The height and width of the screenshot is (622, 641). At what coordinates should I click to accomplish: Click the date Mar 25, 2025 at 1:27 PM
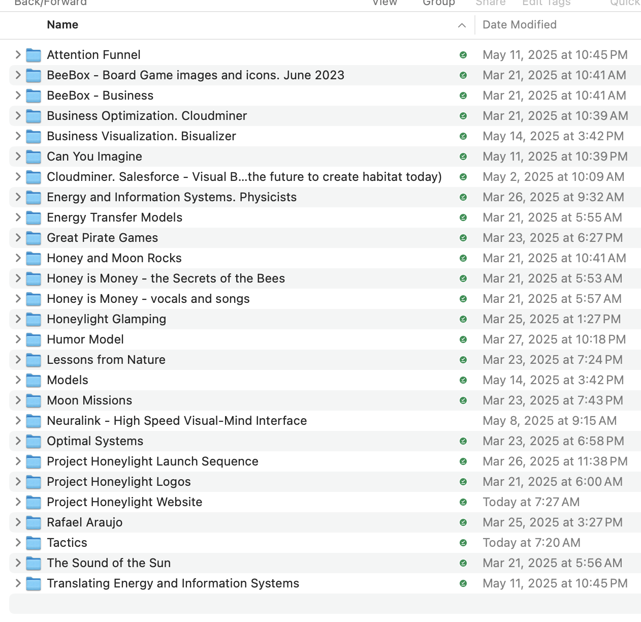552,319
